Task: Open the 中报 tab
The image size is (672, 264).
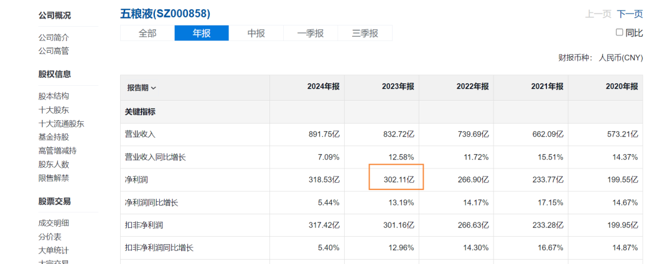Action: 256,34
